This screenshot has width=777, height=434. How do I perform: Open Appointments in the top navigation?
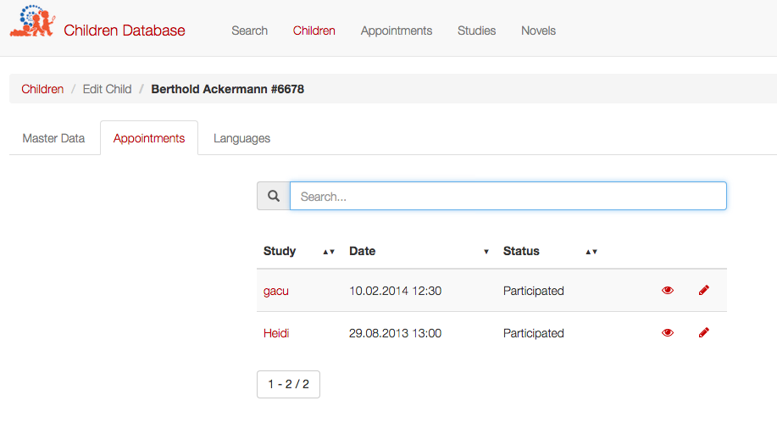pos(397,31)
